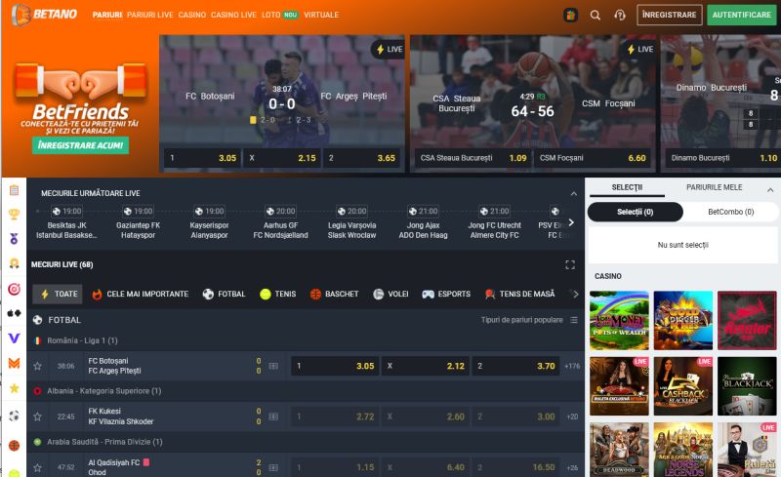The width and height of the screenshot is (781, 477).
Task: Filter by Cele Mai Importante
Action: (140, 295)
